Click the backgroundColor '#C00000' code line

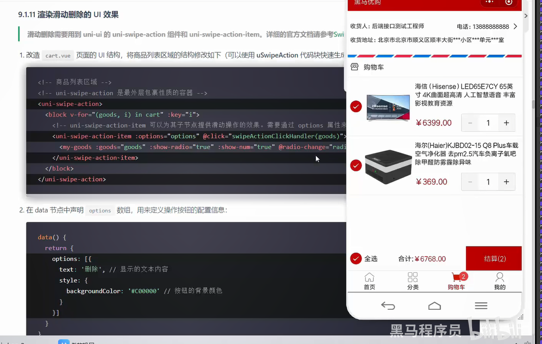point(144,291)
